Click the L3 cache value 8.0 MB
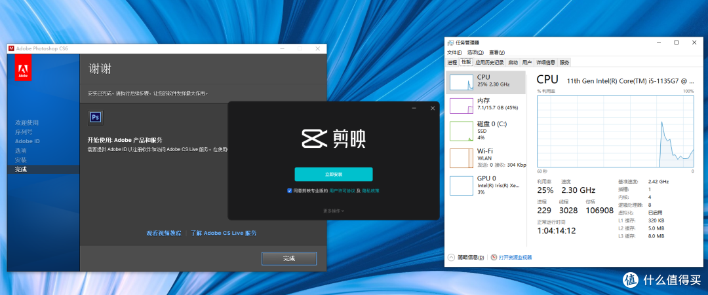 coord(656,236)
